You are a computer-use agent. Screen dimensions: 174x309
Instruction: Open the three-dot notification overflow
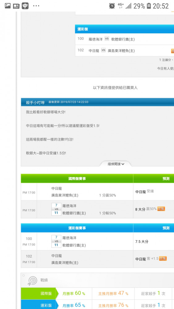[36, 6]
